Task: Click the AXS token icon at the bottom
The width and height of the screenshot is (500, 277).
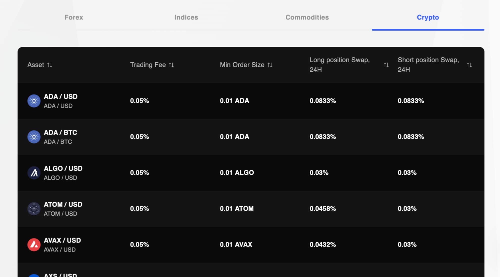Action: 34,275
